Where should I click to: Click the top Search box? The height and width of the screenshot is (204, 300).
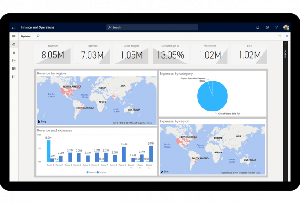pyautogui.click(x=152, y=27)
